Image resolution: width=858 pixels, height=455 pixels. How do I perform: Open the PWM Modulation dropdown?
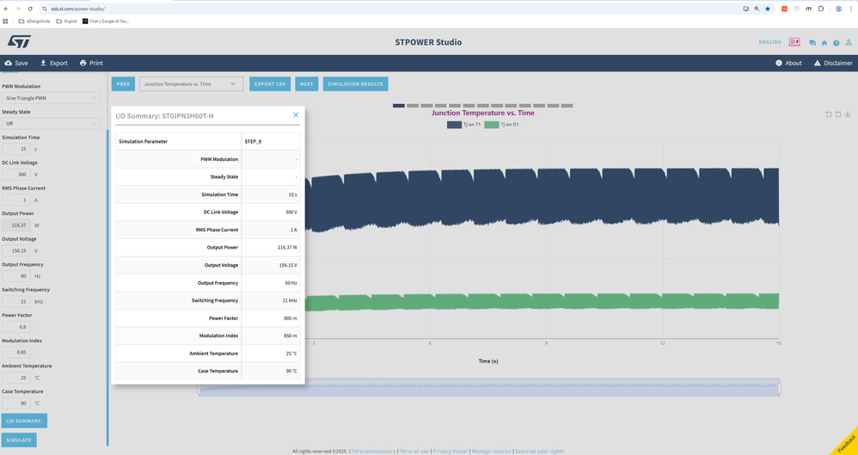(x=52, y=98)
